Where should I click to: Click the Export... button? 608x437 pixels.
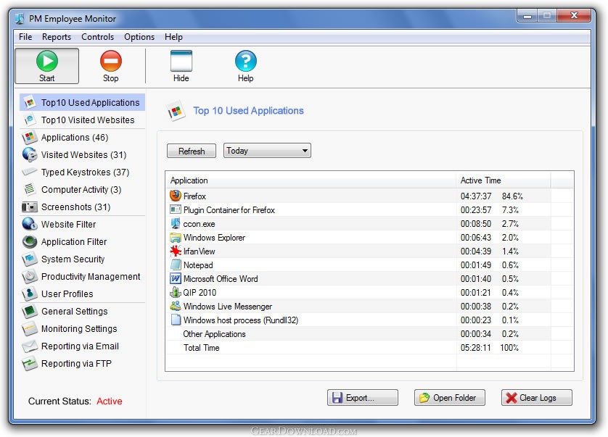coord(363,397)
